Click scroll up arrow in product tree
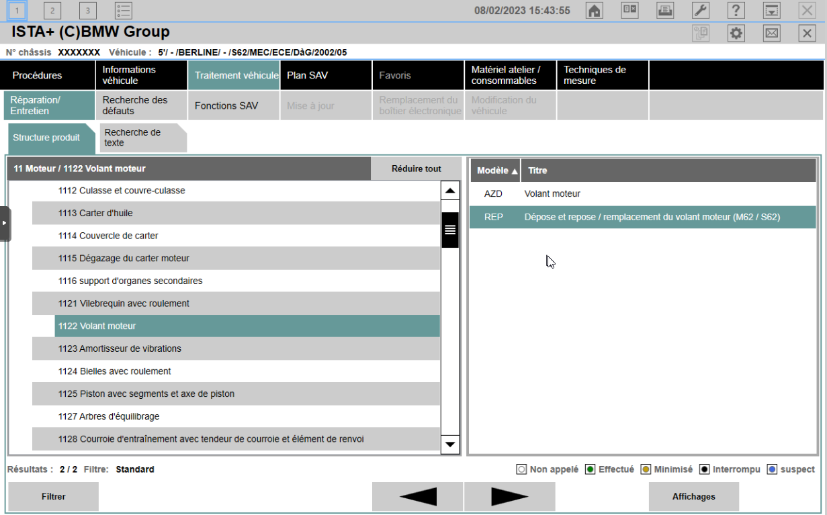Viewport: 827px width, 515px height. 450,191
